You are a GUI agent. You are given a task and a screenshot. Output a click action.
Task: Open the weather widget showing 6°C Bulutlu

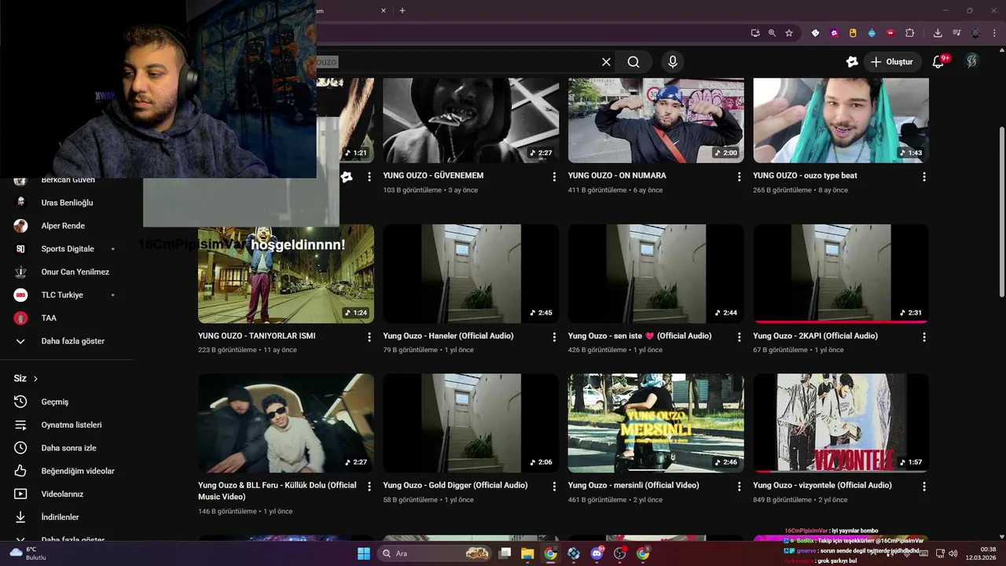[x=28, y=553]
